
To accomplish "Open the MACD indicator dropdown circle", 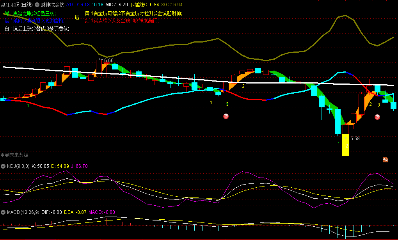I will (3, 212).
